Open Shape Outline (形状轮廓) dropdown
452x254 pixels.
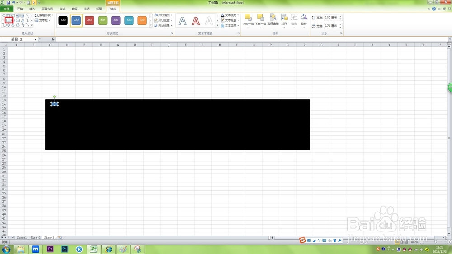(163, 20)
